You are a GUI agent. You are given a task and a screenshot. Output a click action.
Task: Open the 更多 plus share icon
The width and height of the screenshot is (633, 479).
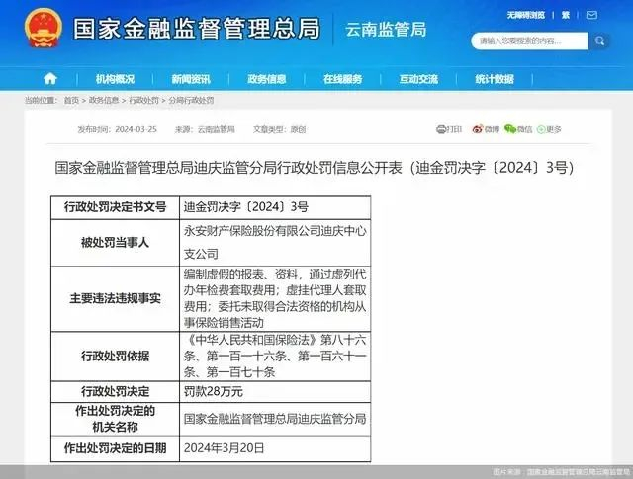541,129
